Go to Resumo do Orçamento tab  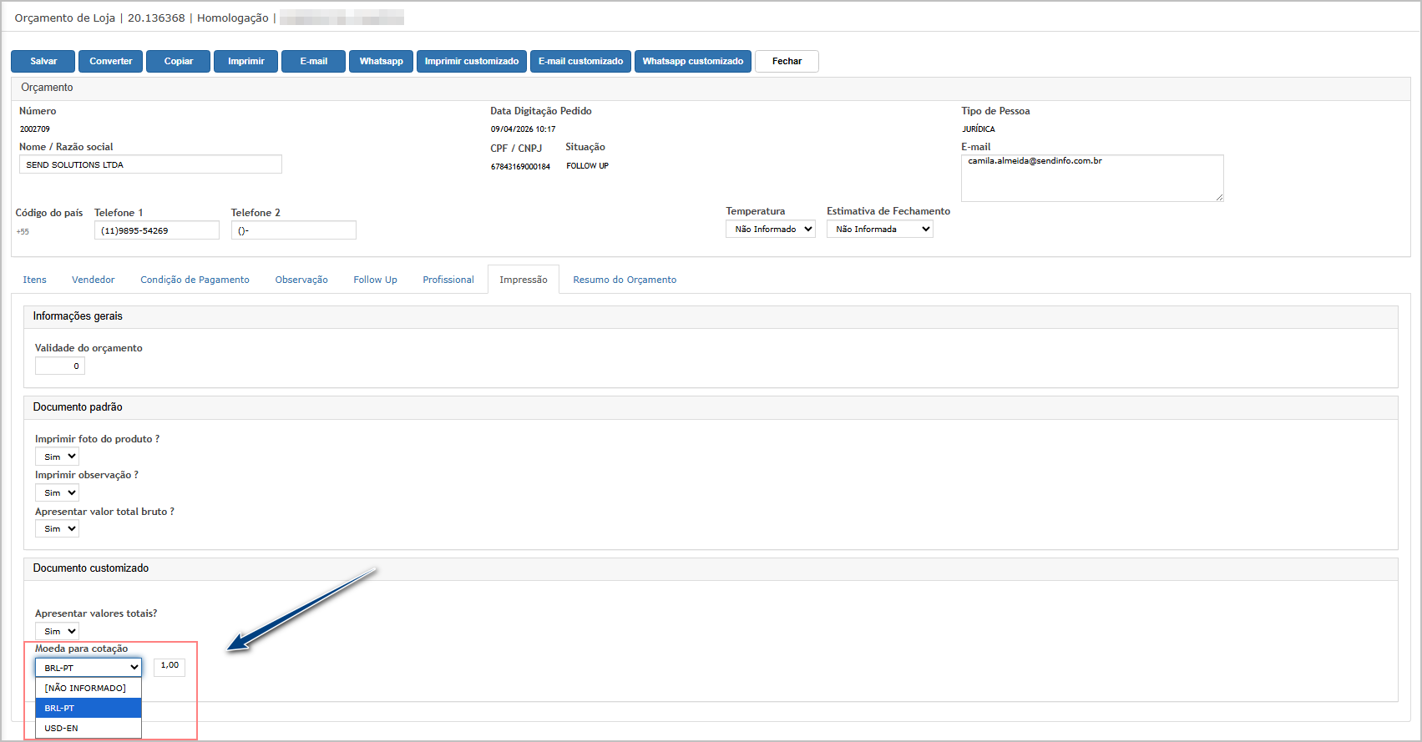click(625, 280)
